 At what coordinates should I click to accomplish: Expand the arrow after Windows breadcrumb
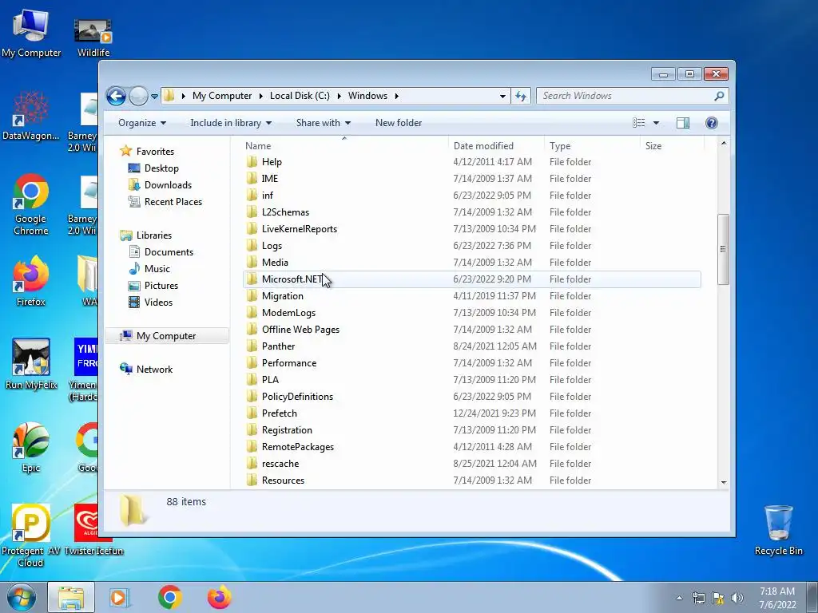pyautogui.click(x=396, y=96)
